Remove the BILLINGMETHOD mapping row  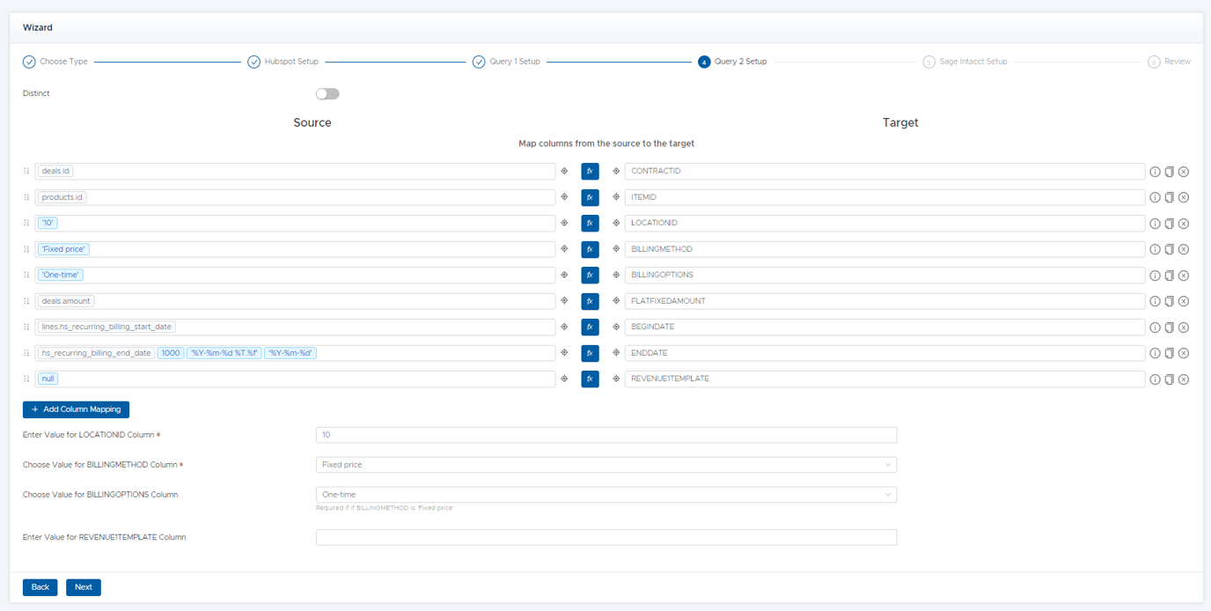click(1184, 249)
